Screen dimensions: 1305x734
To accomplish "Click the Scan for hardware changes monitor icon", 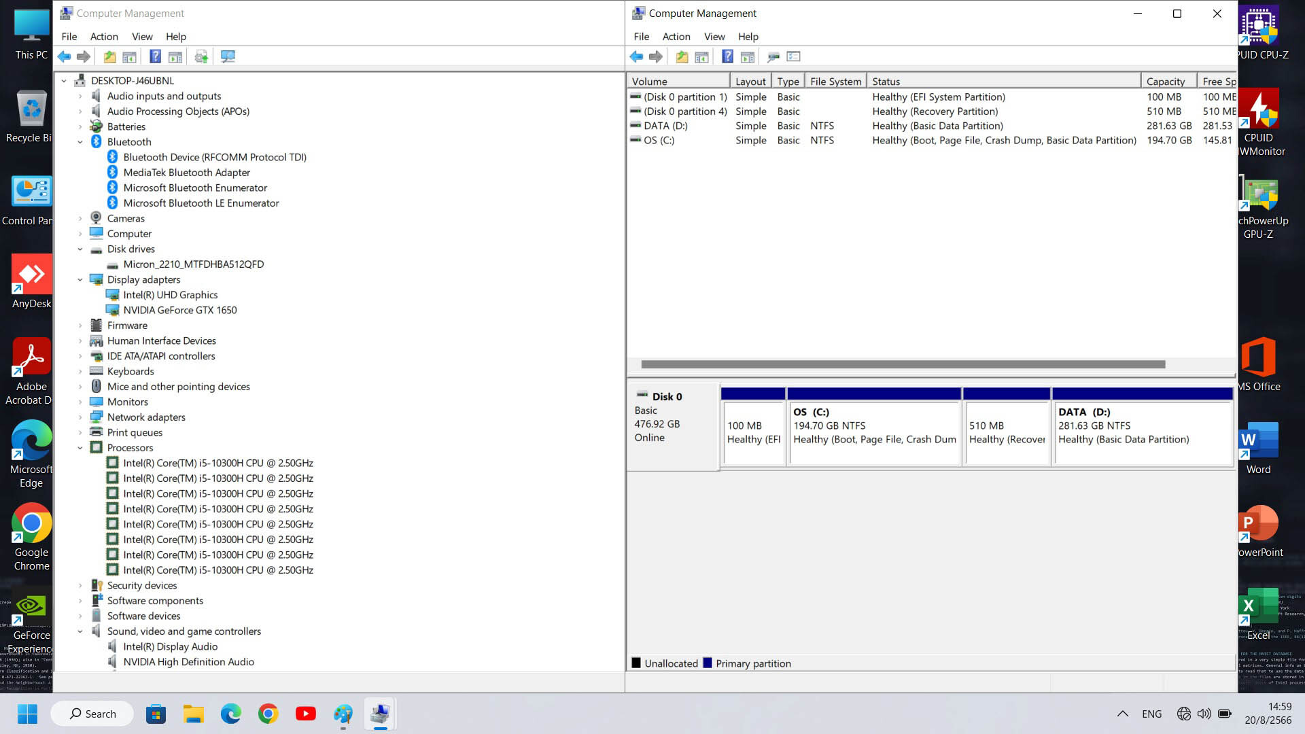I will 228,56.
